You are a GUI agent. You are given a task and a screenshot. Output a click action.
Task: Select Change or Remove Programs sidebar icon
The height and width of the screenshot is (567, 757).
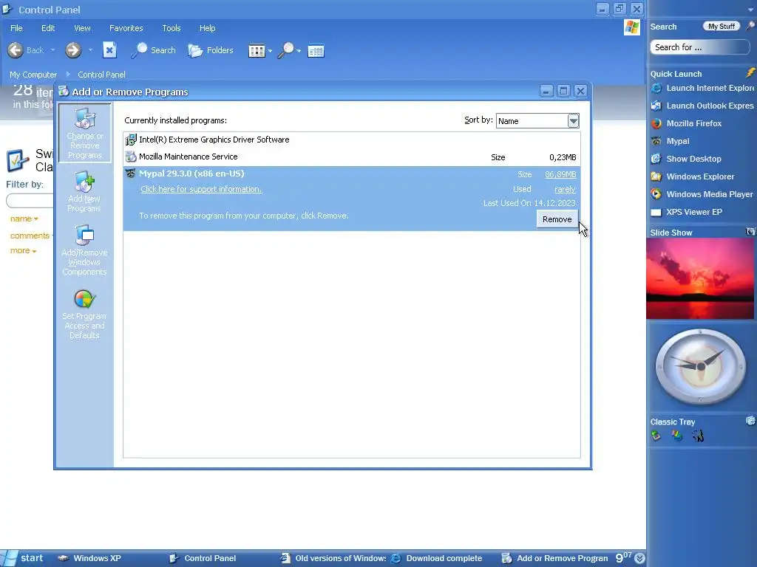pyautogui.click(x=84, y=133)
